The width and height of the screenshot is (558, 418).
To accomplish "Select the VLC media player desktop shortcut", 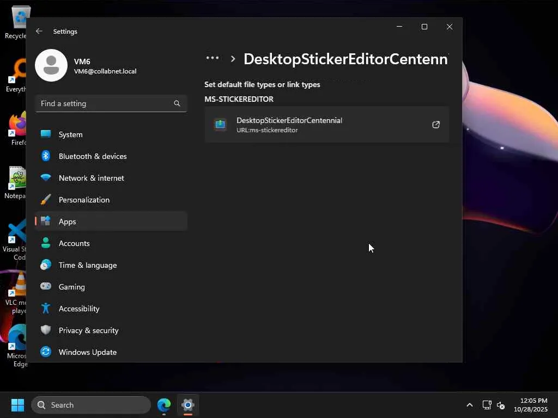I will point(16,293).
